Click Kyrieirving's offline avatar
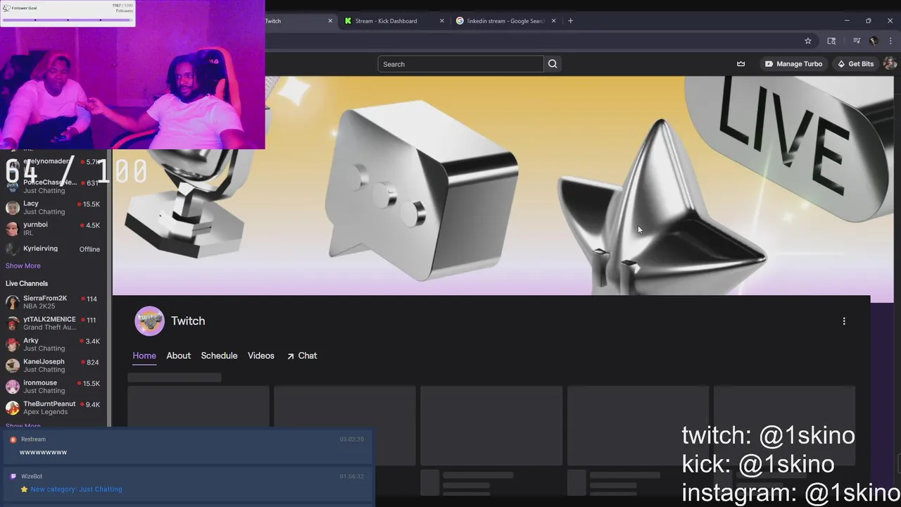The width and height of the screenshot is (901, 507). (12, 249)
